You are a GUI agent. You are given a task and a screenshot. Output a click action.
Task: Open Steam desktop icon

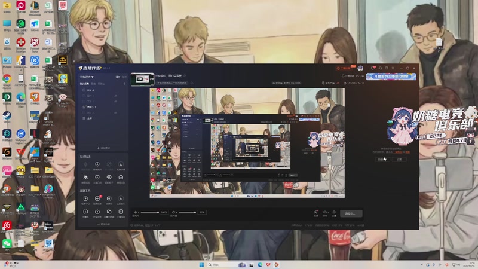pos(7,117)
